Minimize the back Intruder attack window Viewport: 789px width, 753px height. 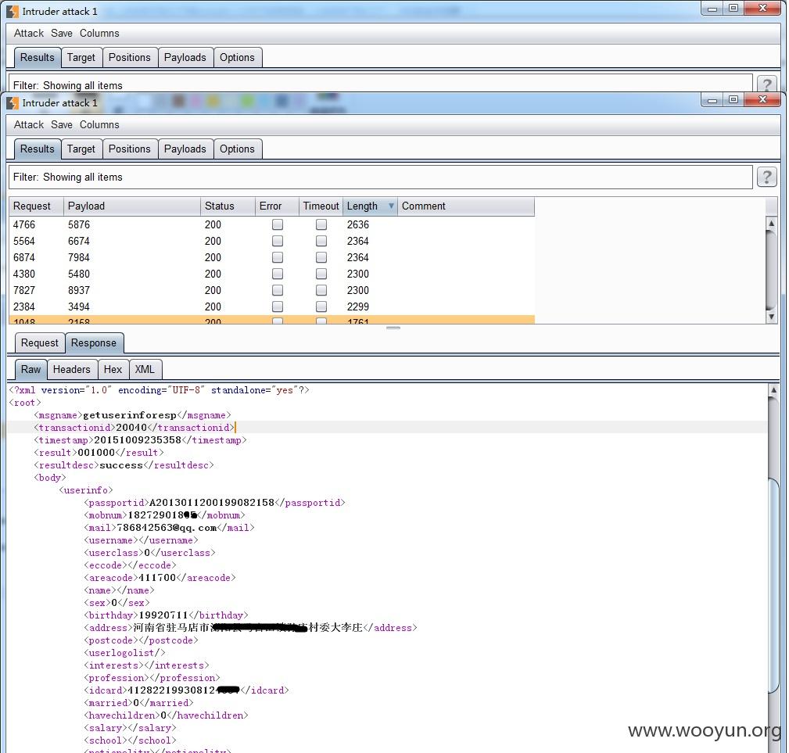pos(712,9)
